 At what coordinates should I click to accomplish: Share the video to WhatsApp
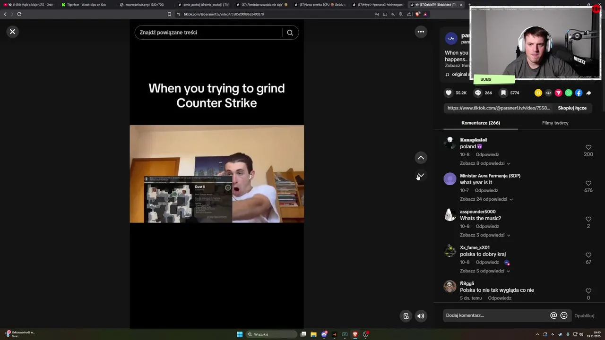(569, 93)
